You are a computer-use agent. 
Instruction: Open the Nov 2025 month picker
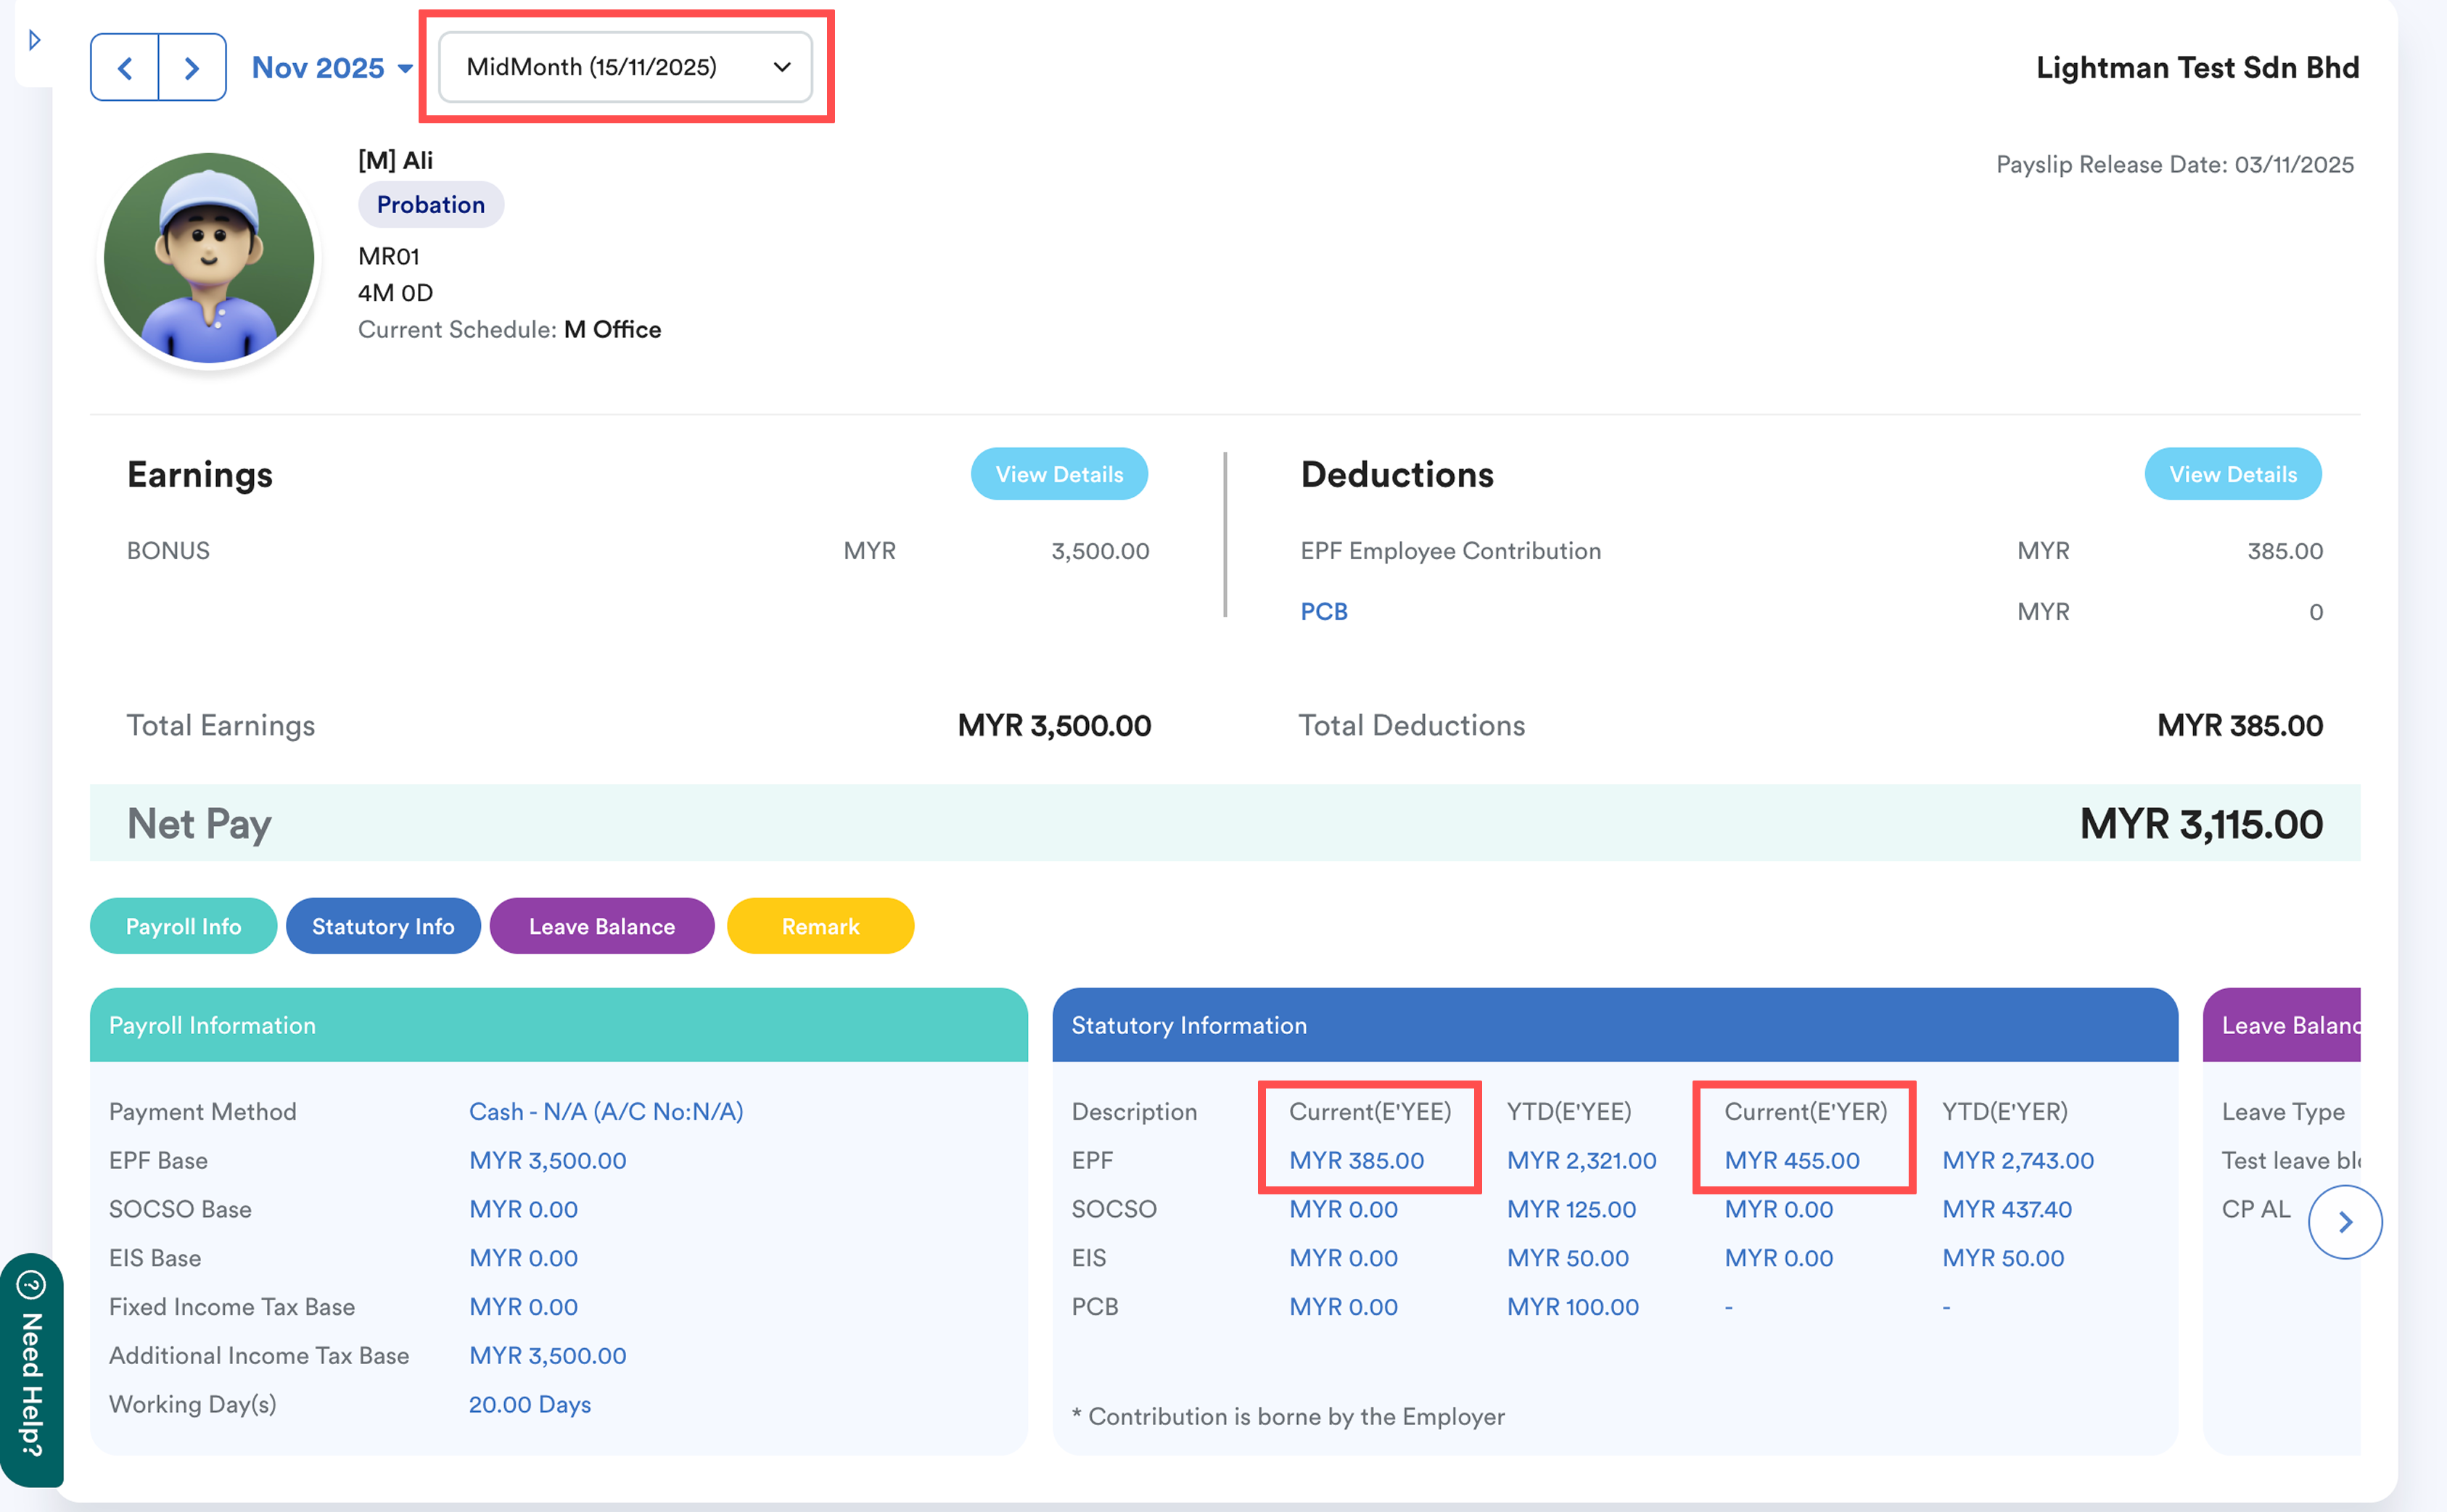(332, 67)
